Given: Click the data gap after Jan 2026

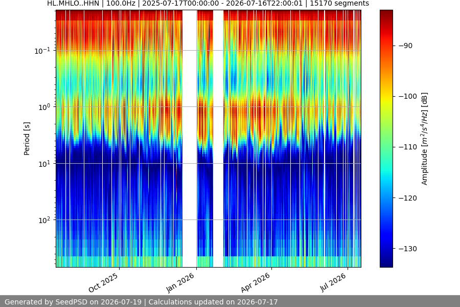Looking at the screenshot, I should 218,139.
